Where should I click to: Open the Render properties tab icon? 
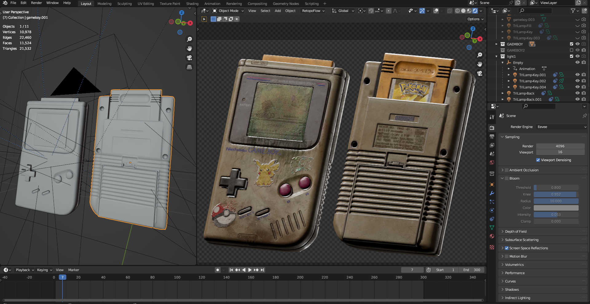coord(492,128)
